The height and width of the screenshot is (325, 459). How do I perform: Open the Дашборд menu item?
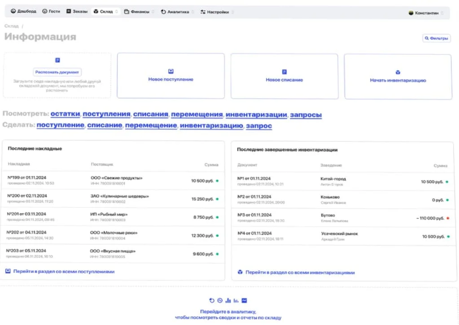23,11
